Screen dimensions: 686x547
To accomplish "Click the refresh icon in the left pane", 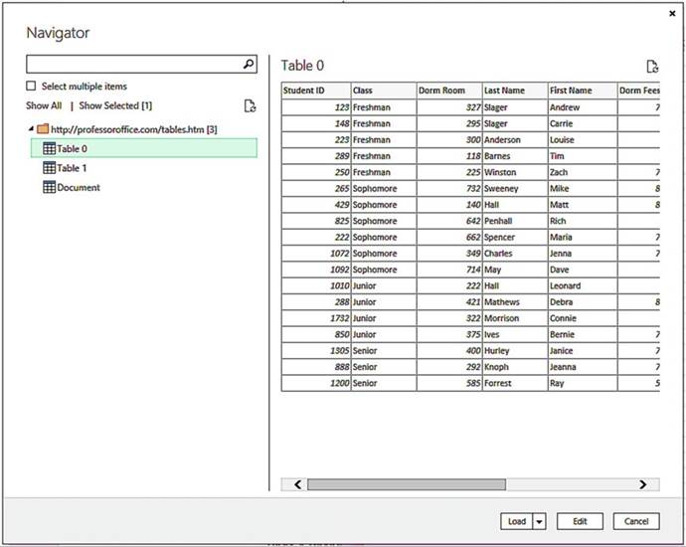I will (251, 105).
